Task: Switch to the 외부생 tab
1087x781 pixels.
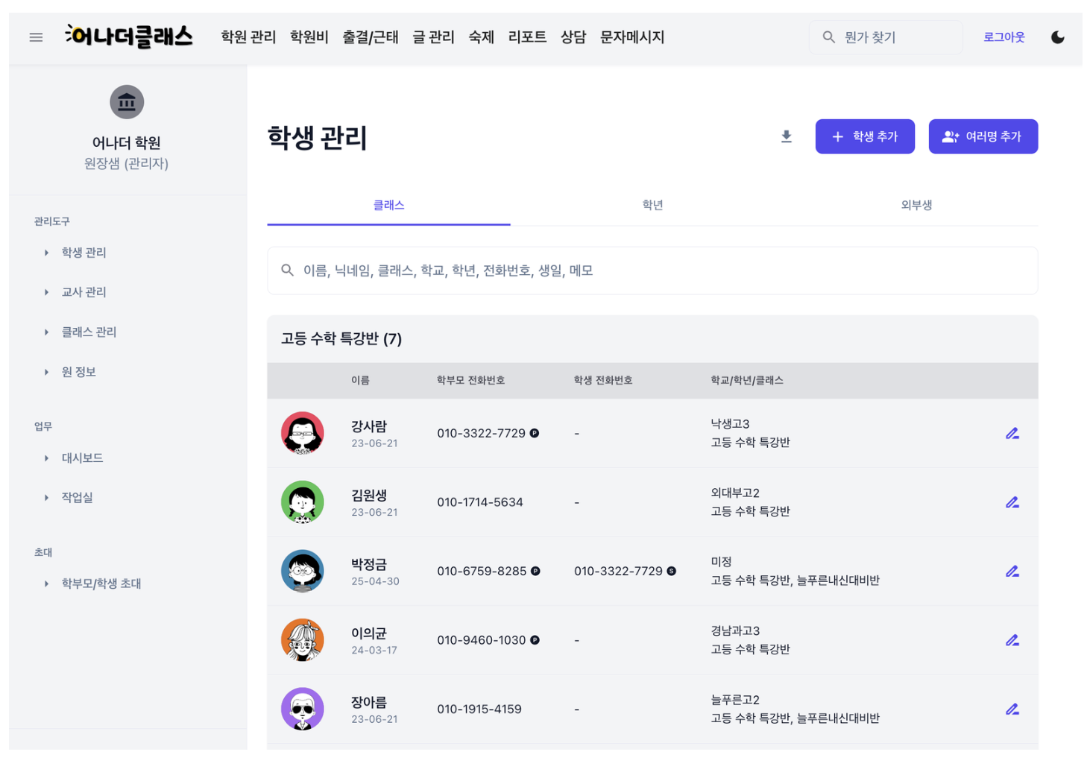Action: pyautogui.click(x=916, y=205)
